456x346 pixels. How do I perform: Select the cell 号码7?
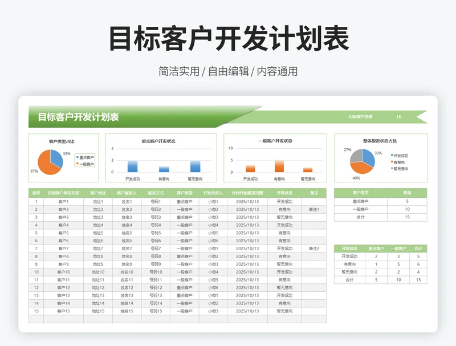pos(156,249)
